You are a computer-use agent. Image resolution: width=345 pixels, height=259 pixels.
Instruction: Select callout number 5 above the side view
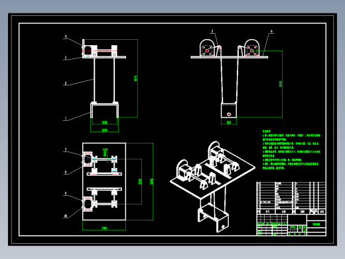click(x=212, y=31)
